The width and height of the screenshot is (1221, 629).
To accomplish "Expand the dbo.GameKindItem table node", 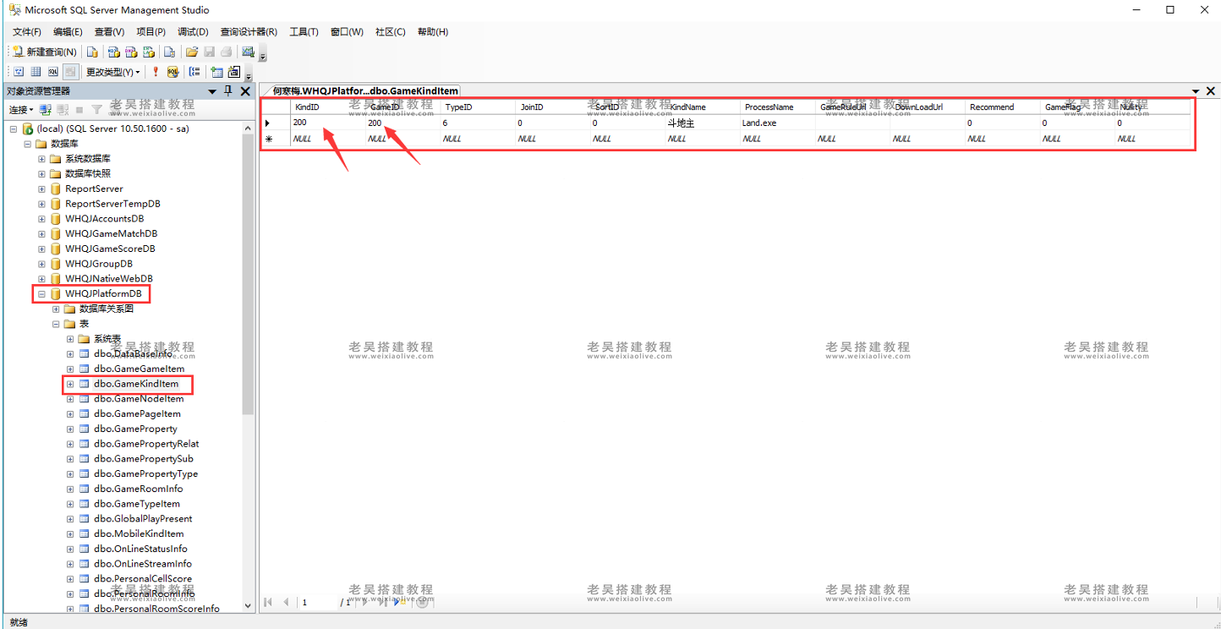I will click(x=70, y=384).
